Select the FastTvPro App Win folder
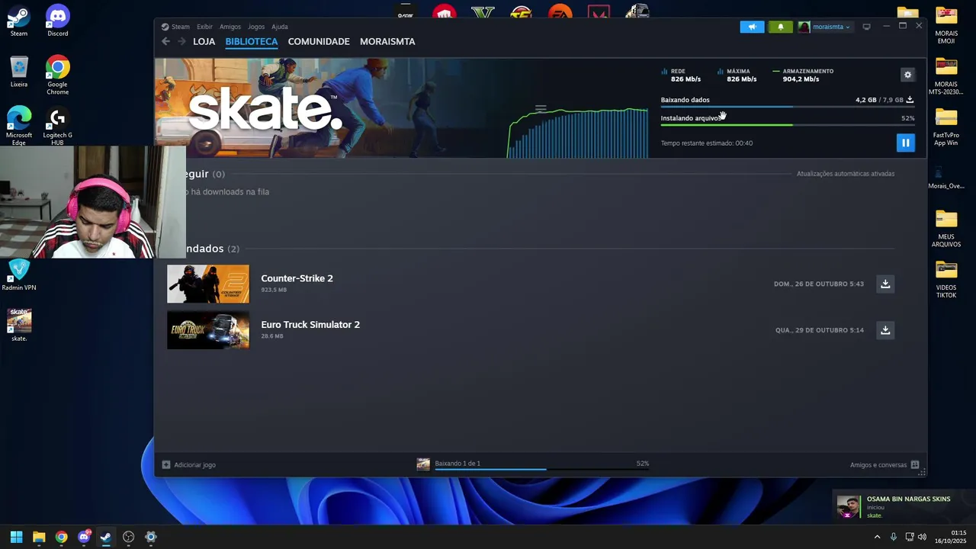The image size is (976, 549). (946, 127)
